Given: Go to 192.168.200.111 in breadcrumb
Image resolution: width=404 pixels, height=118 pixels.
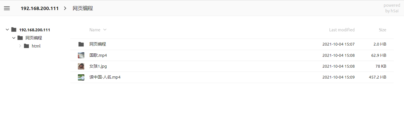Looking at the screenshot, I should 40,8.
